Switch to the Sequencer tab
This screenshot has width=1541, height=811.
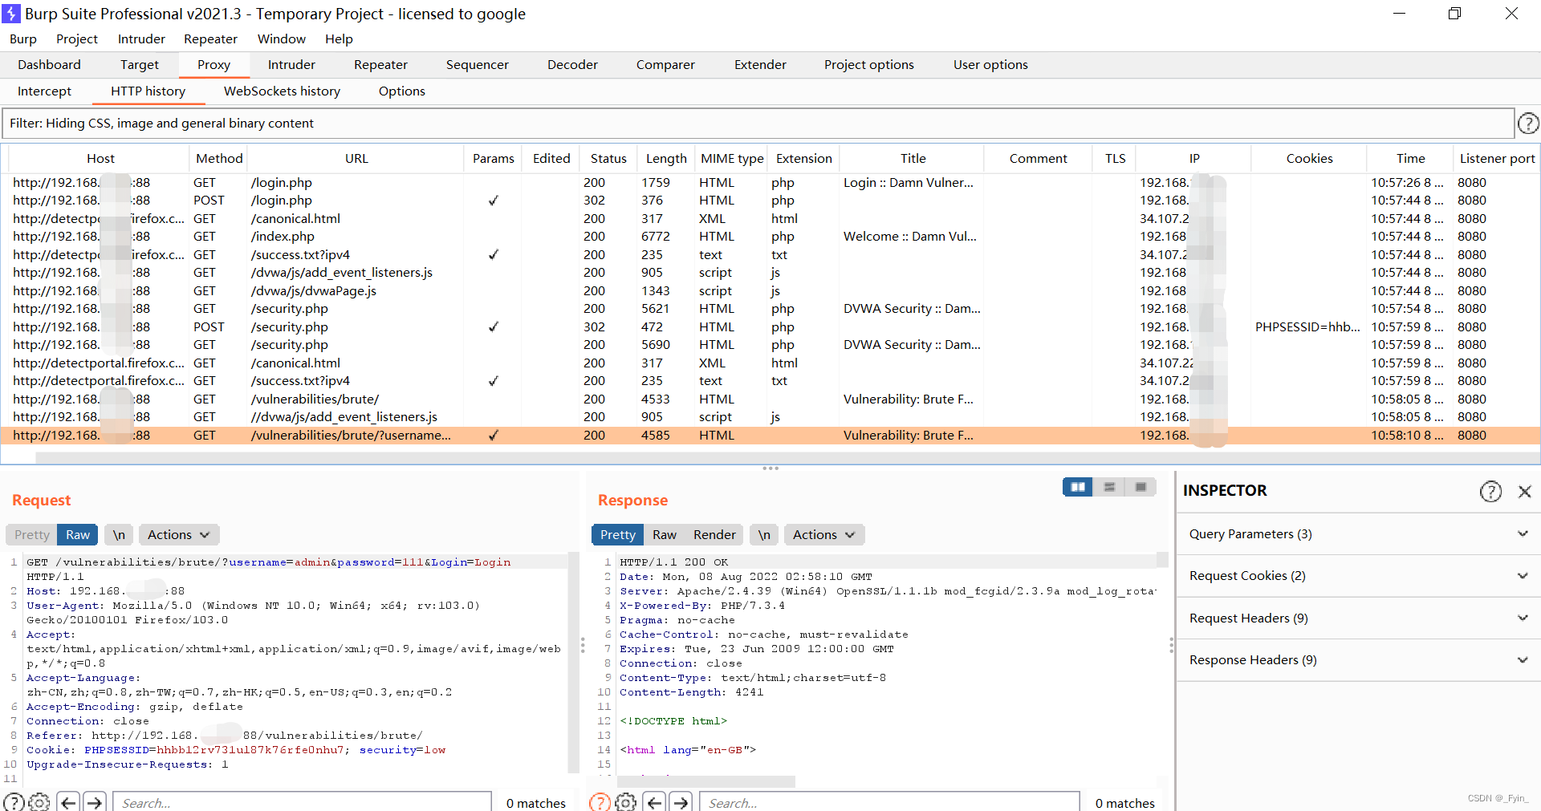tap(478, 65)
